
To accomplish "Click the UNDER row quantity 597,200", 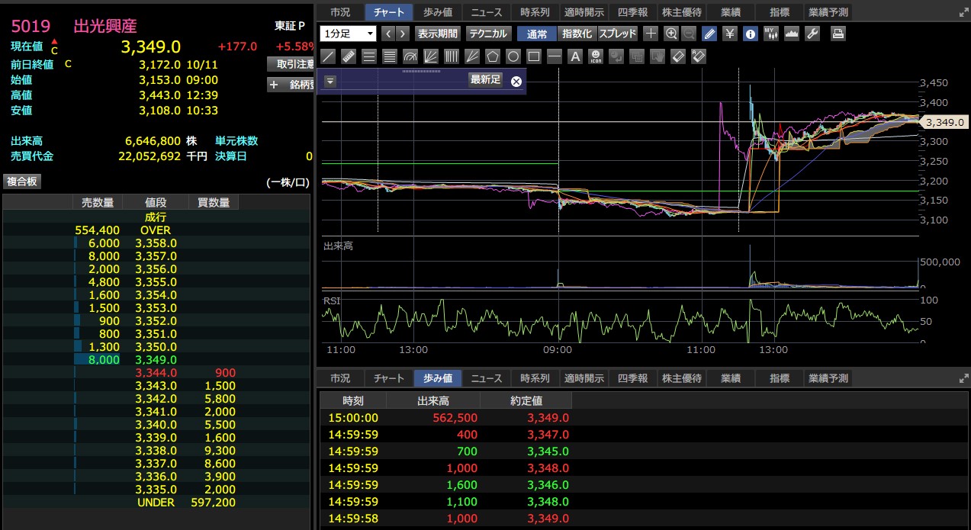I will click(213, 502).
